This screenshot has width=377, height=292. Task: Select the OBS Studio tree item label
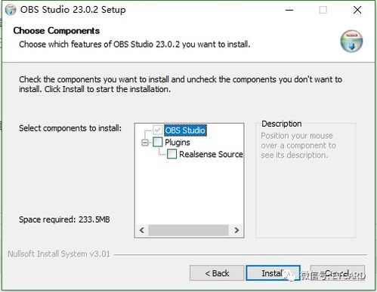tap(185, 131)
